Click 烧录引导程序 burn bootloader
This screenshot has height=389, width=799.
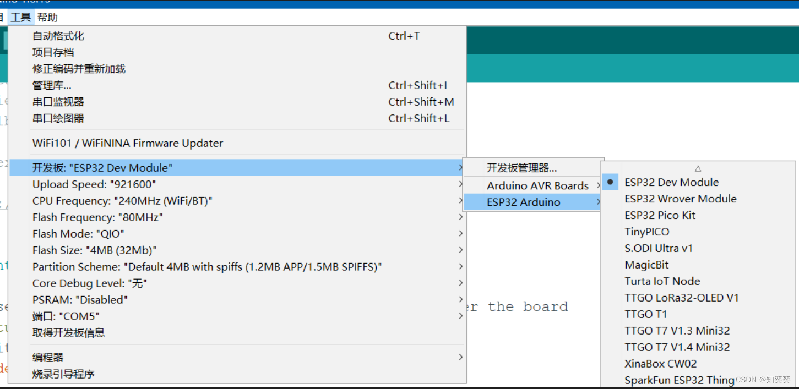238,374
